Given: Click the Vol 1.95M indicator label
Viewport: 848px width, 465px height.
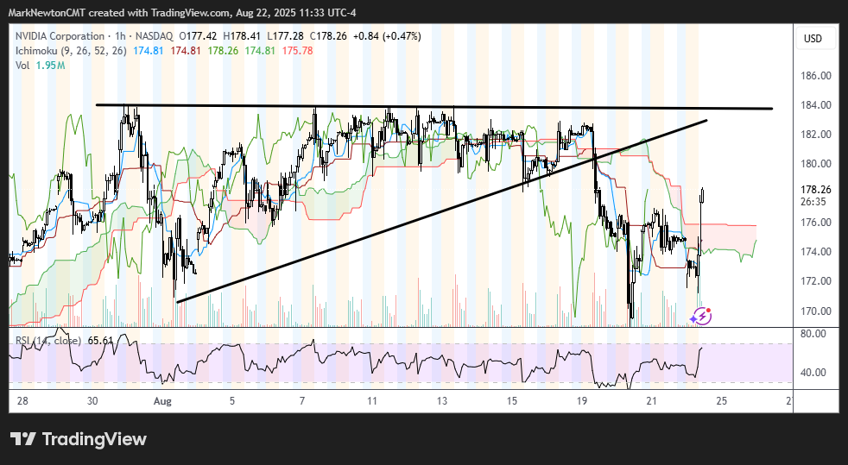Looking at the screenshot, I should point(40,66).
